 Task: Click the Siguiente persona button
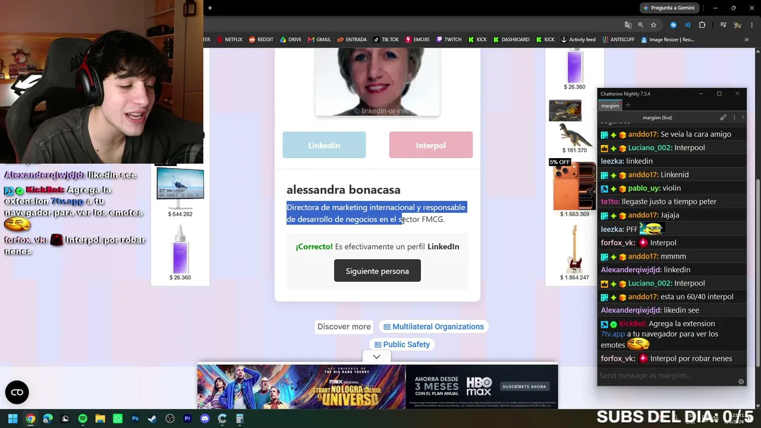pos(377,271)
